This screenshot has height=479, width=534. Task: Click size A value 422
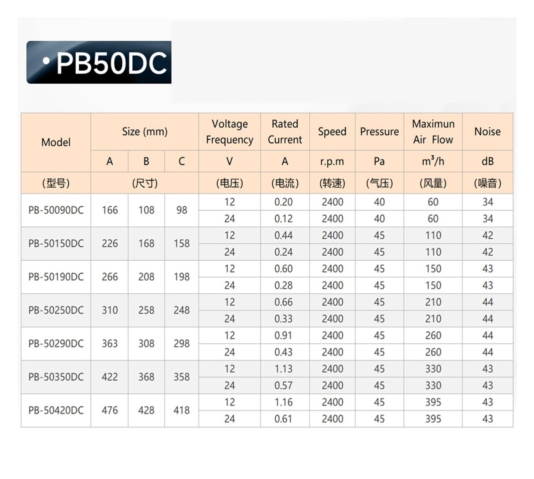109,377
